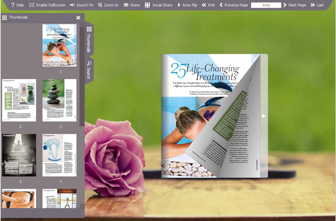Select page 3 thumbnail with stacked stones
Screen dimensions: 336x221
coord(59,100)
